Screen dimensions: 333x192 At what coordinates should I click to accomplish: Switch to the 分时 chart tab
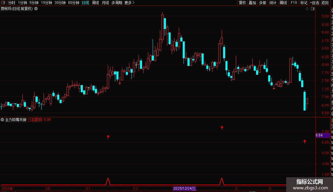12,3
